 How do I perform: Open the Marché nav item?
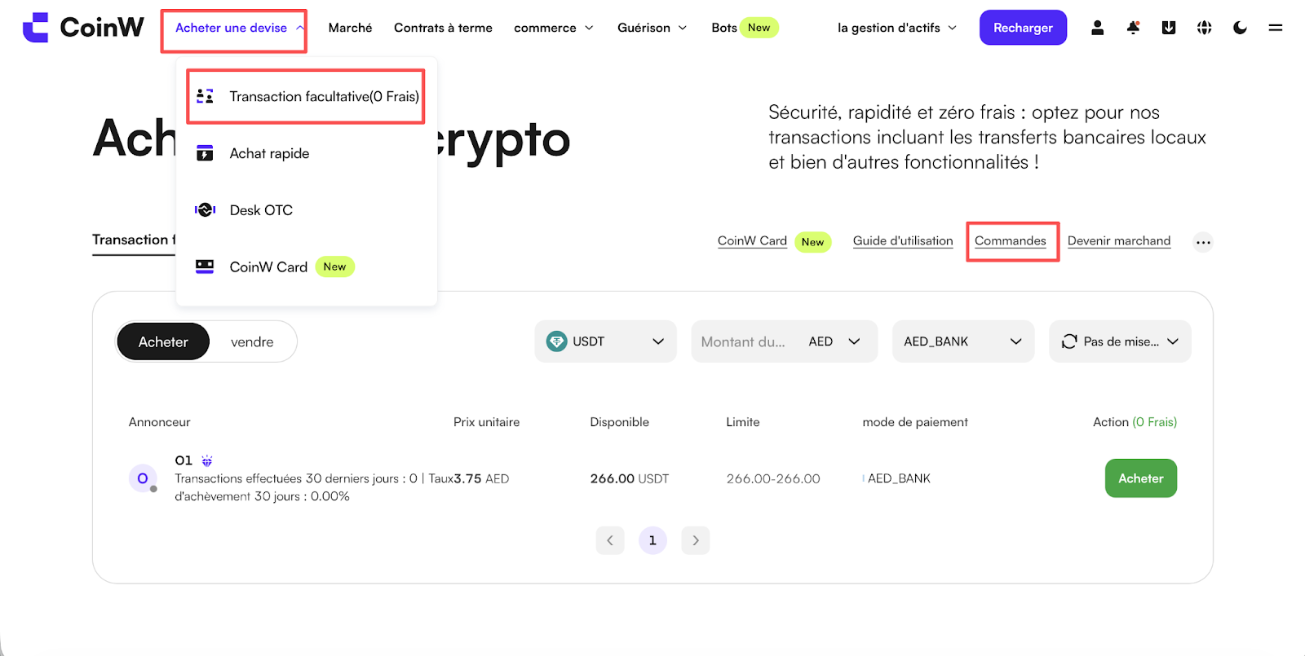[x=351, y=28]
